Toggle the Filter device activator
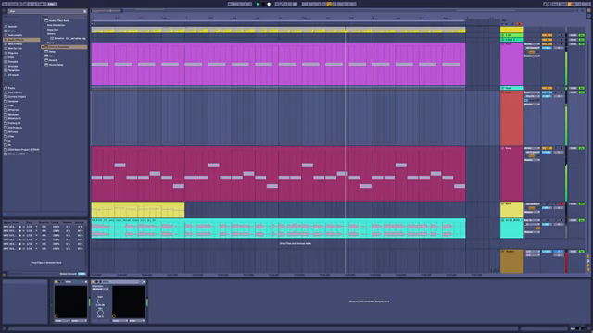593x333 pixels. pyautogui.click(x=56, y=282)
